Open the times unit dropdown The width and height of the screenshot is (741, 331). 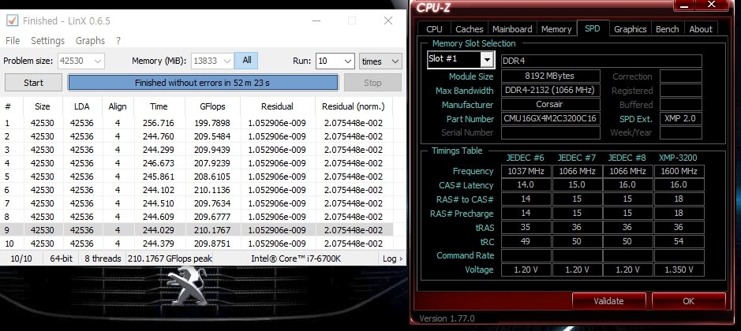tap(380, 61)
